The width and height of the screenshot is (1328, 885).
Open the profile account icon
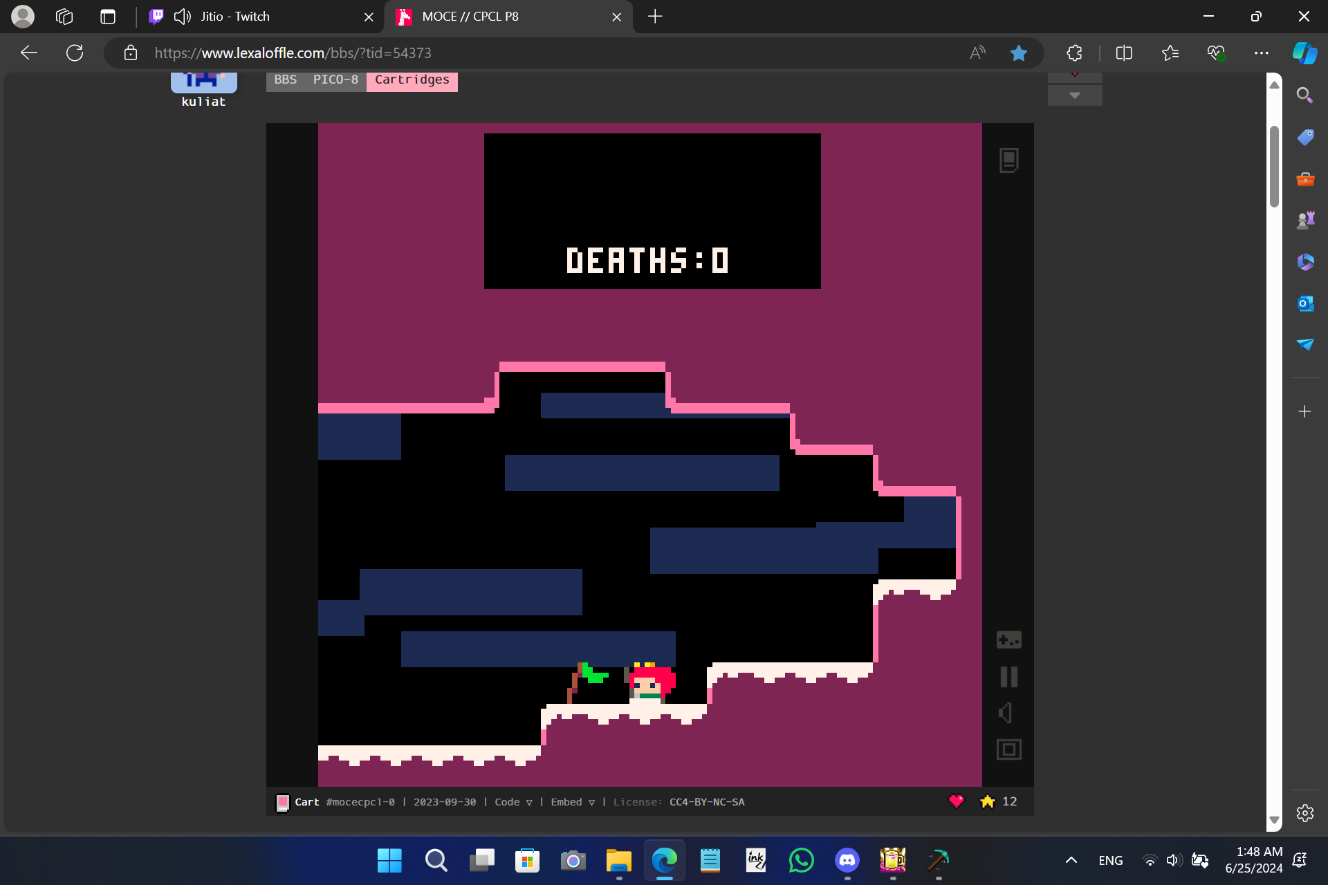click(x=23, y=17)
